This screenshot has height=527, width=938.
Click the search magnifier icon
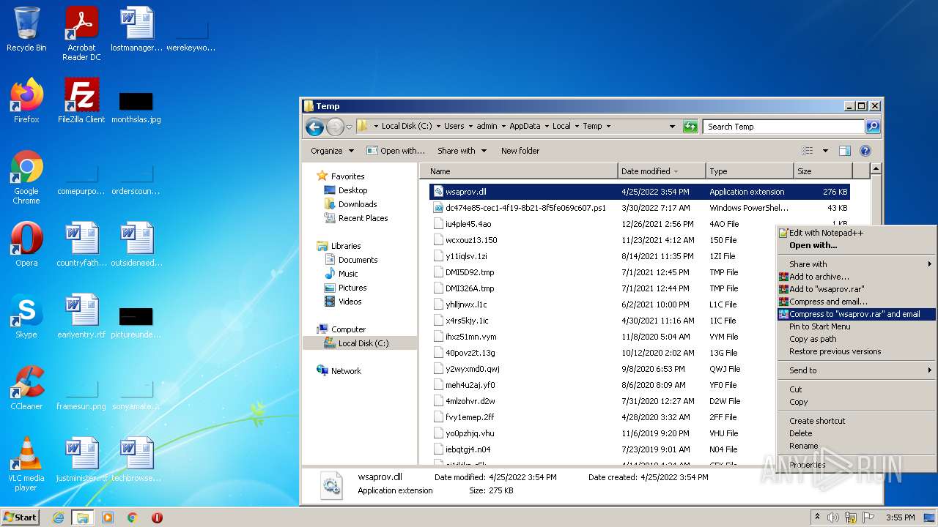click(872, 127)
